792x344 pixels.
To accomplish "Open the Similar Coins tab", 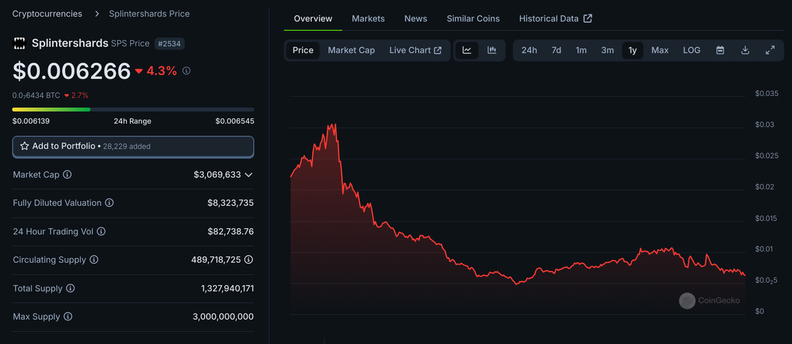I will (473, 19).
